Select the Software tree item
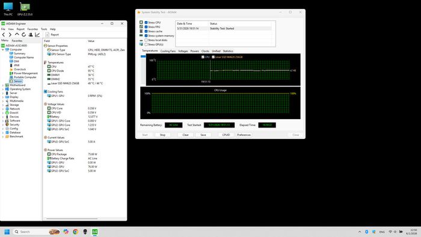Screen dimensions: 421x237 click(x=15, y=121)
